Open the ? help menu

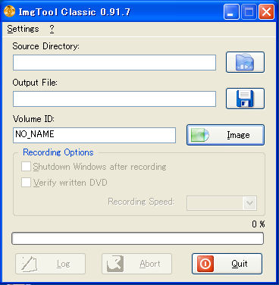[x=52, y=29]
